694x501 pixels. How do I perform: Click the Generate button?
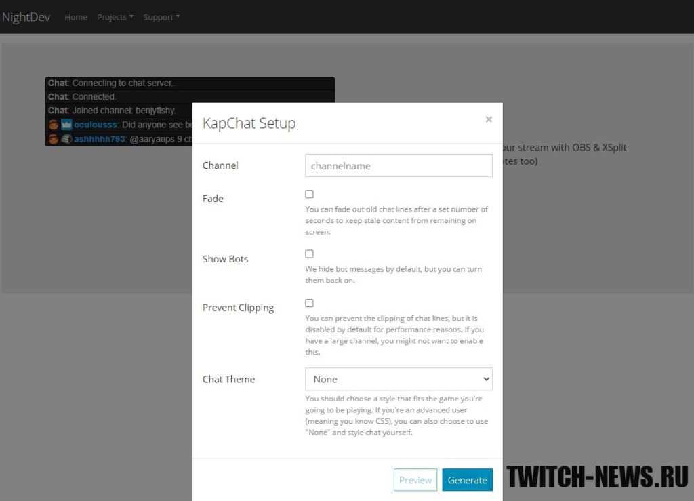(468, 480)
